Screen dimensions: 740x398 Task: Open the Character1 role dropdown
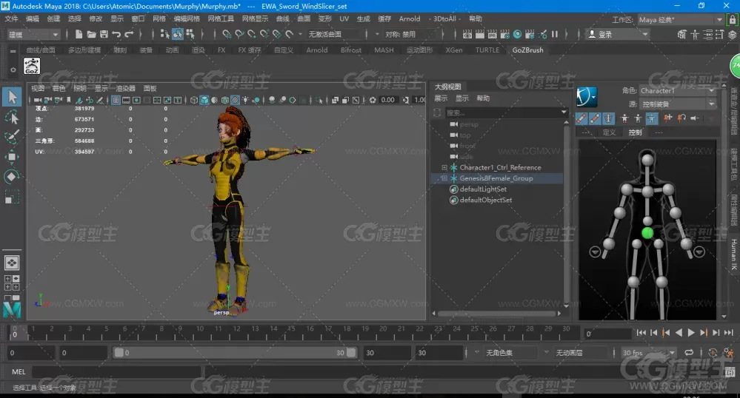pos(678,90)
